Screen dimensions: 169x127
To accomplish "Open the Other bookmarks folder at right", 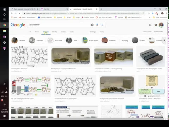I will click(x=160, y=17).
